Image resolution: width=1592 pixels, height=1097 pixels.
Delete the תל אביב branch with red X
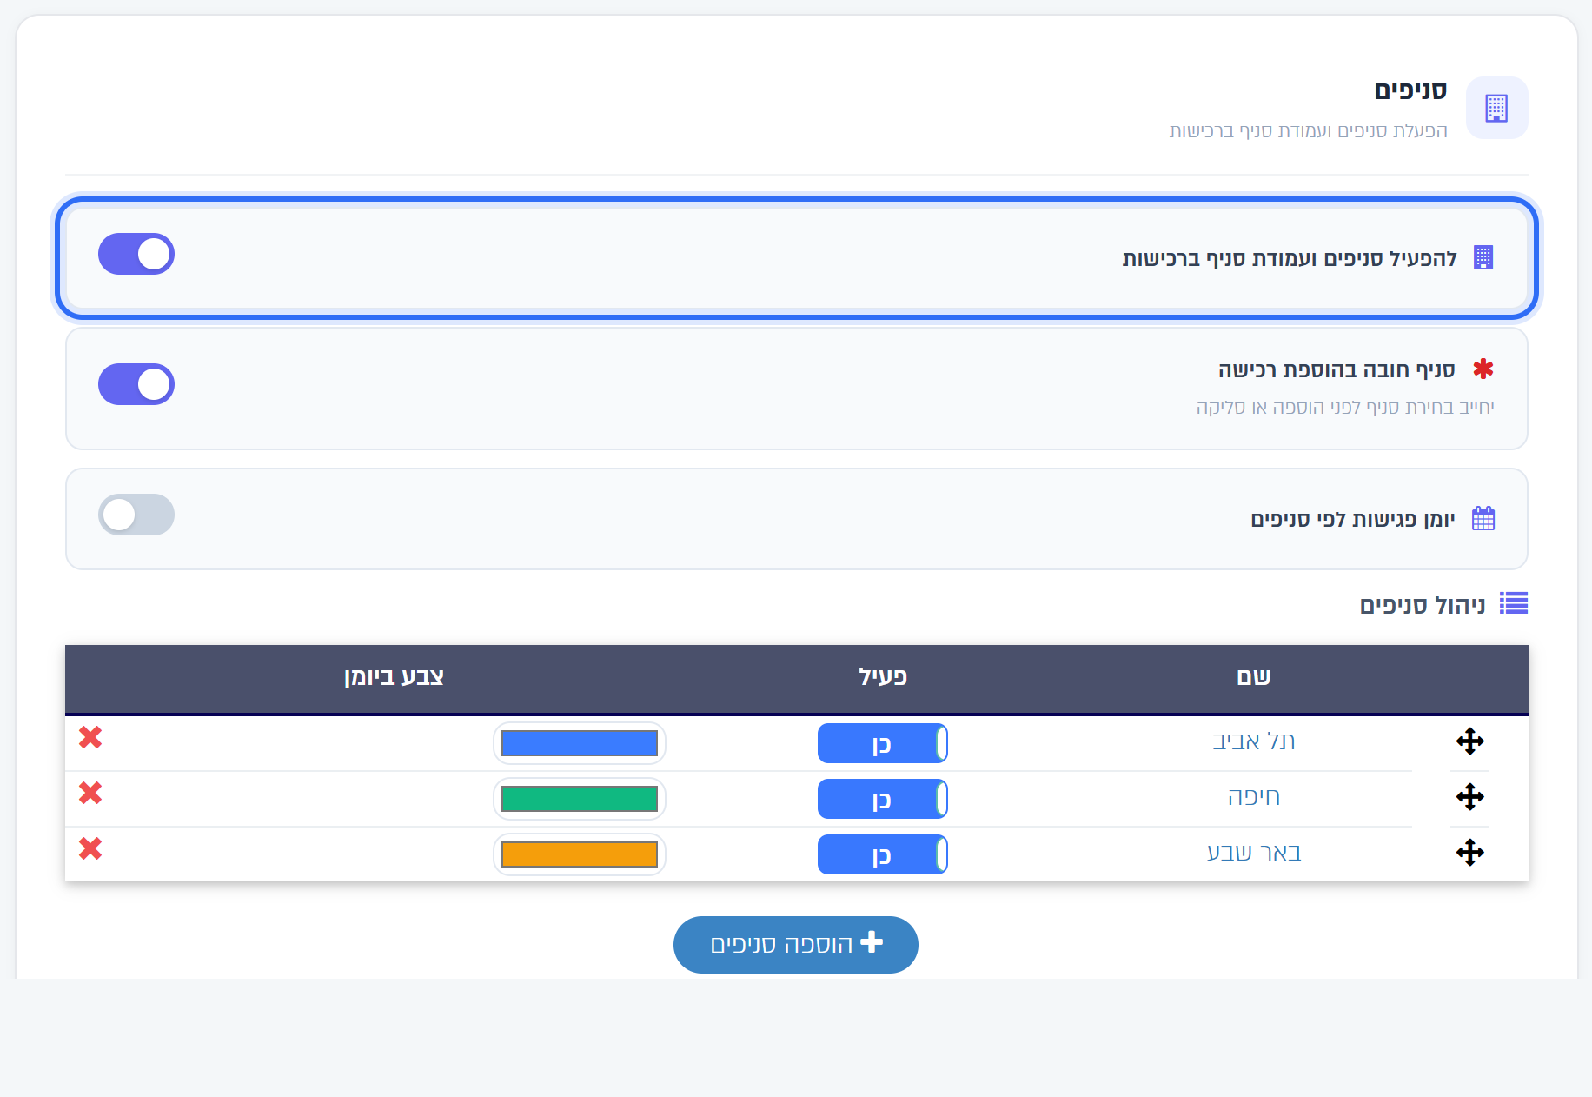coord(90,737)
